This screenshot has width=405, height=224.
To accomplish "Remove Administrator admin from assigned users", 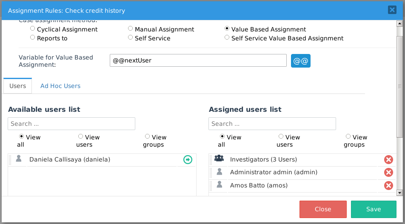I will [388, 172].
